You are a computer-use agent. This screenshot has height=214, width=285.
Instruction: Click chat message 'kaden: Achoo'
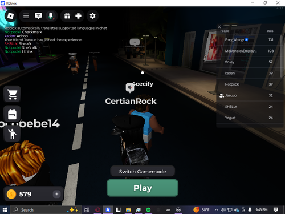click(x=16, y=36)
